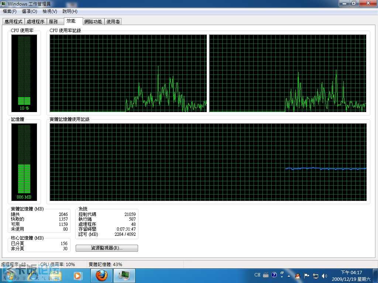Open the volume speaker tray icon
Image resolution: width=378 pixels, height=283 pixels.
pos(324,276)
